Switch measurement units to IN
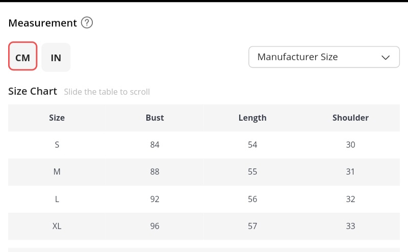This screenshot has width=408, height=252. (x=56, y=57)
